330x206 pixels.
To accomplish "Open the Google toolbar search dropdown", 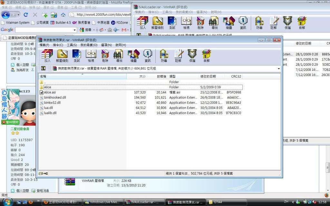I will pos(74,30).
